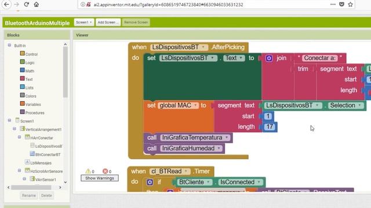Click the red error count icon
This screenshot has width=371, height=208.
[x=105, y=171]
